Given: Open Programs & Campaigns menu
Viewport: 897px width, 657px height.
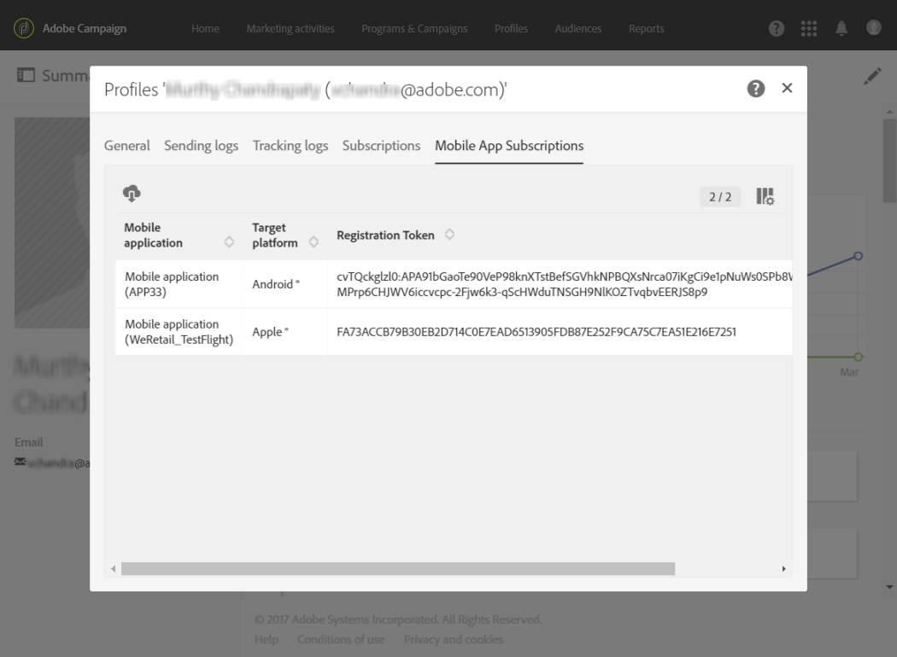Looking at the screenshot, I should [x=414, y=28].
